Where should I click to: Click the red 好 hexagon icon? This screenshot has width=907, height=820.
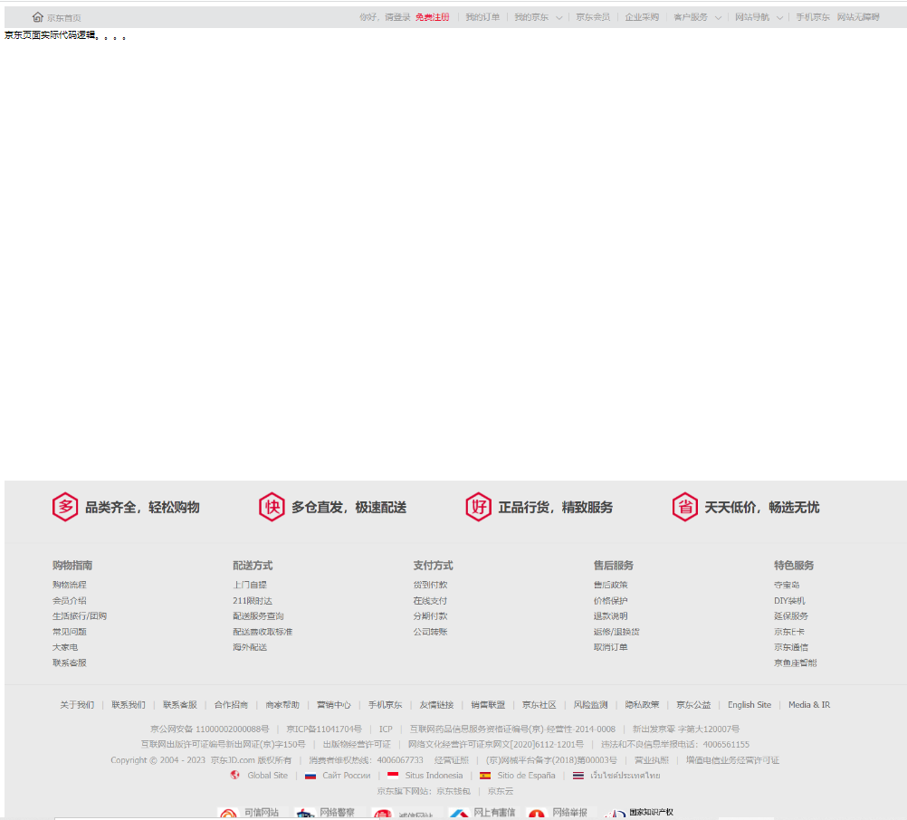[478, 507]
